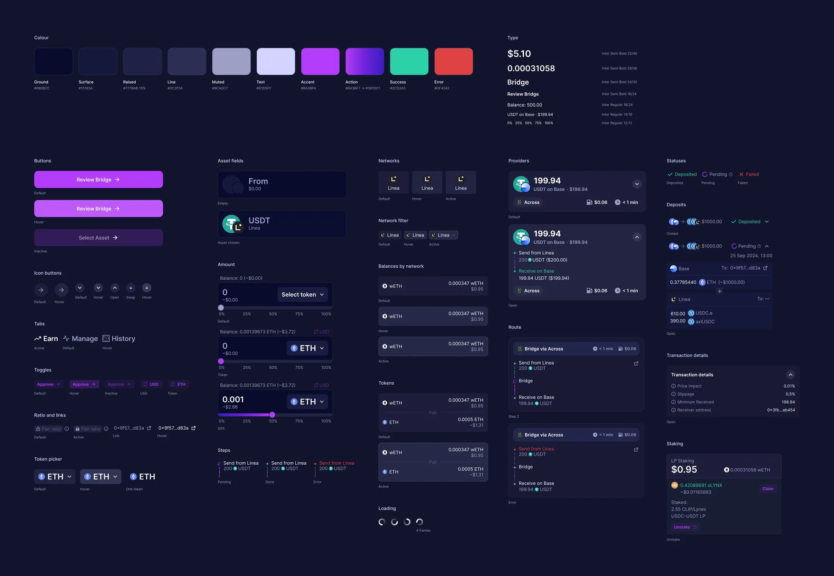
Task: Click the external link icon next to Tx 0x9f57...d83a
Action: pos(765,268)
